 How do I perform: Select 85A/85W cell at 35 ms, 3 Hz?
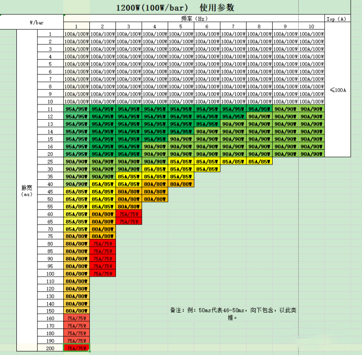[x=129, y=176]
